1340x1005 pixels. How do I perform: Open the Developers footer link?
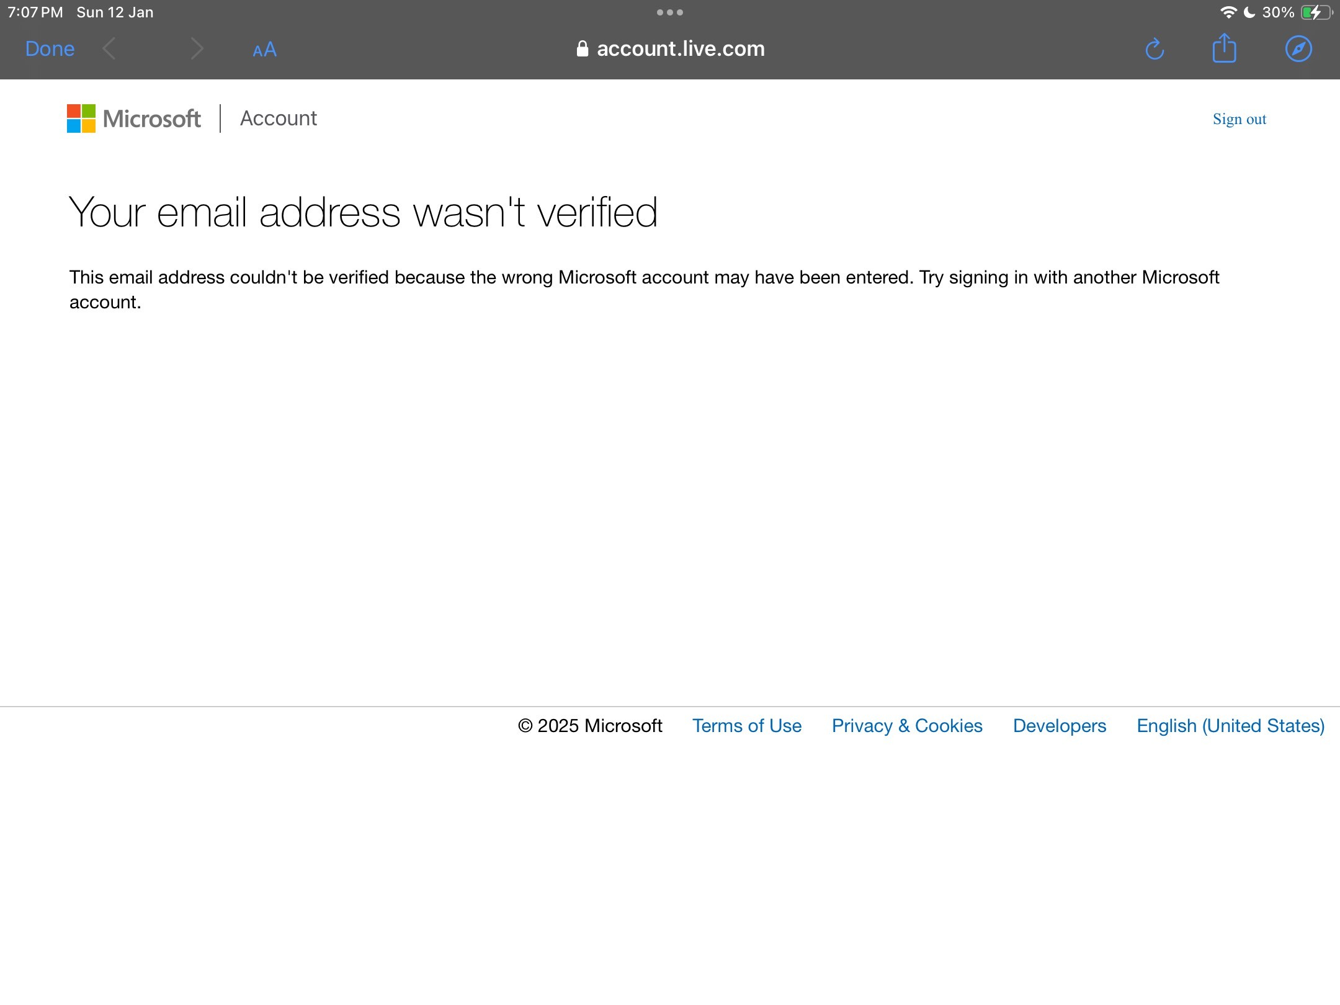pyautogui.click(x=1060, y=726)
